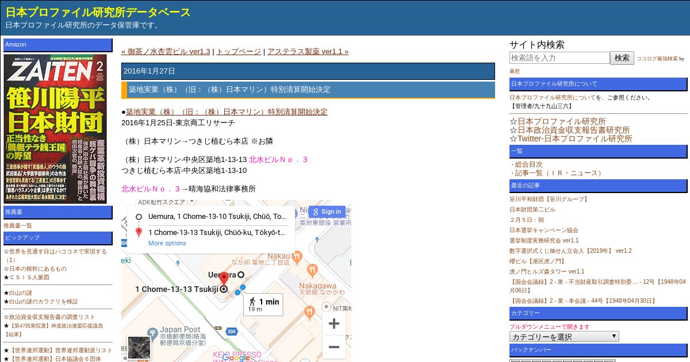The width and height of the screenshot is (690, 362).
Task: Go to トップページ link
Action: (239, 51)
